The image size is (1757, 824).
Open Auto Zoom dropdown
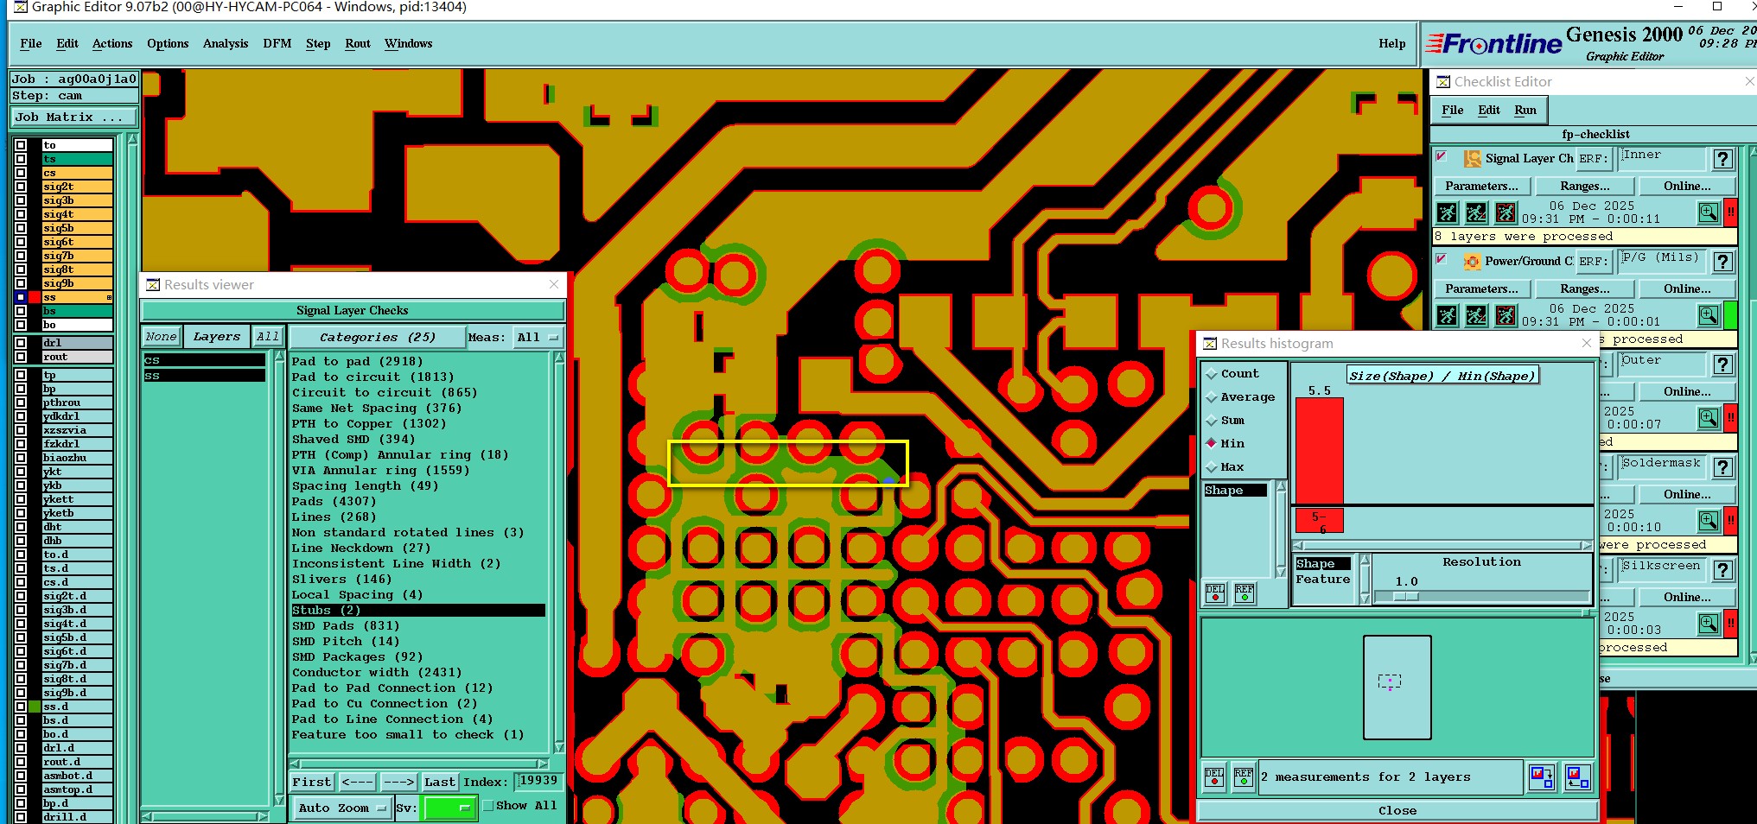pyautogui.click(x=341, y=808)
